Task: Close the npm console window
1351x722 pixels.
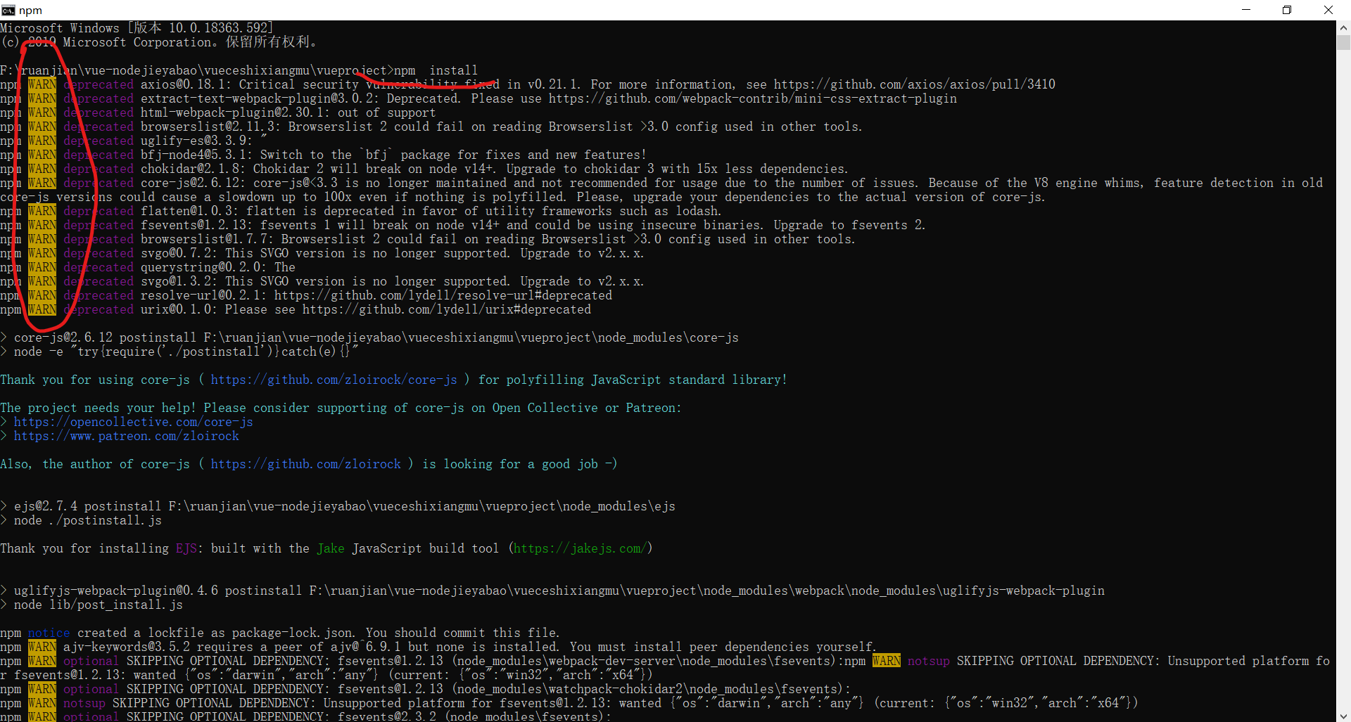Action: click(x=1328, y=10)
